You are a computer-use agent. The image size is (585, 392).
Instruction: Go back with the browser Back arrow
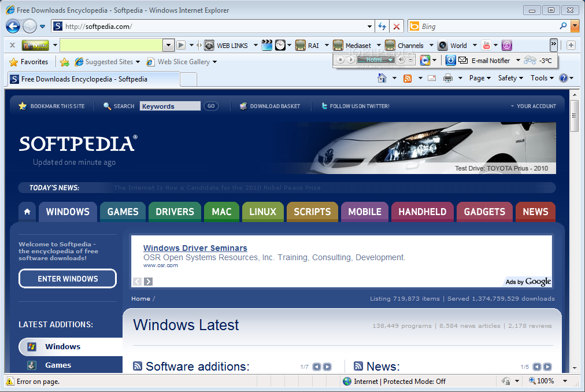[13, 26]
